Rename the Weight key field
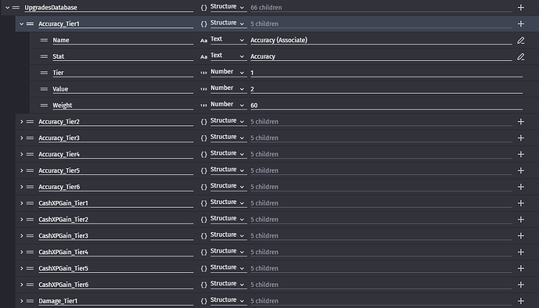Image resolution: width=539 pixels, height=308 pixels. [x=123, y=106]
